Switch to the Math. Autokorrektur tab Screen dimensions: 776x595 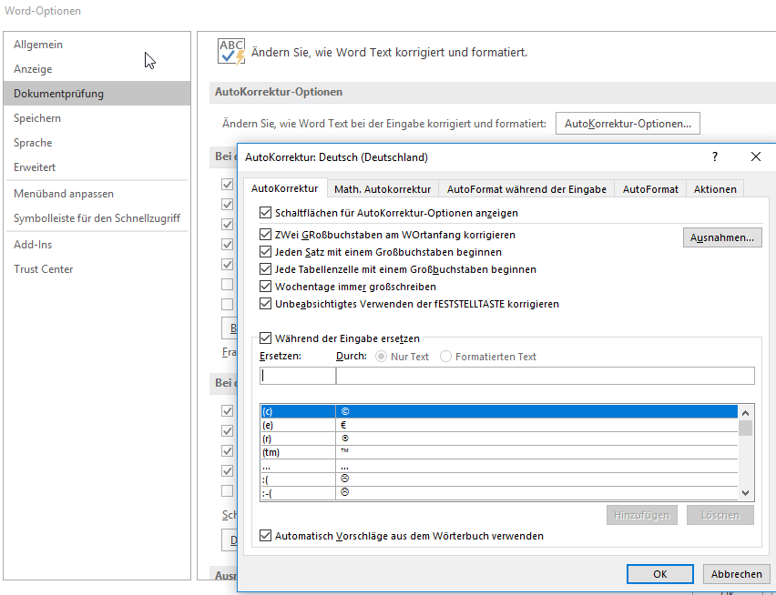tap(383, 189)
